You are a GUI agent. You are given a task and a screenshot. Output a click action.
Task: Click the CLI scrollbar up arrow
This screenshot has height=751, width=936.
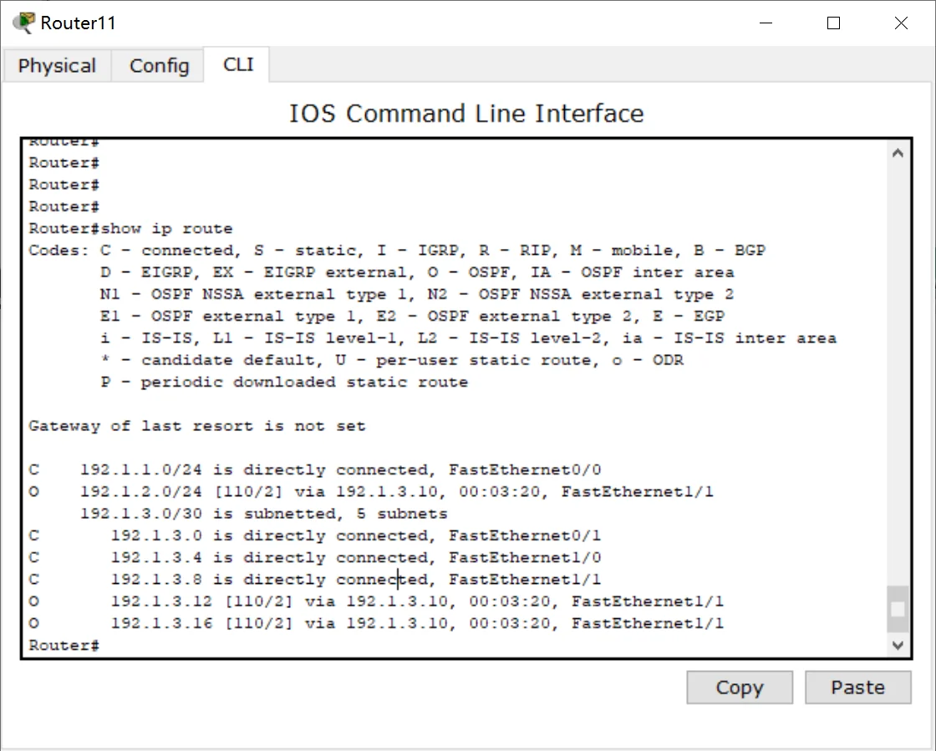click(898, 154)
